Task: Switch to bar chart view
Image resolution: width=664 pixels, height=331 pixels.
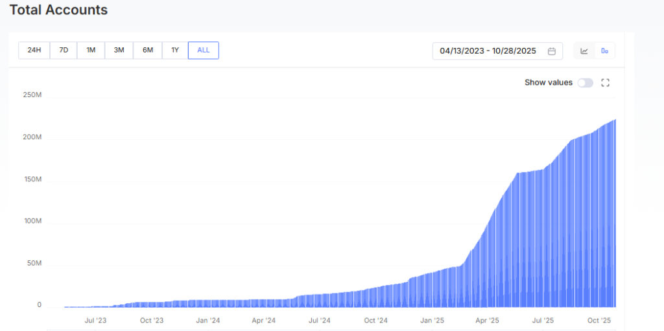Action: pos(604,51)
